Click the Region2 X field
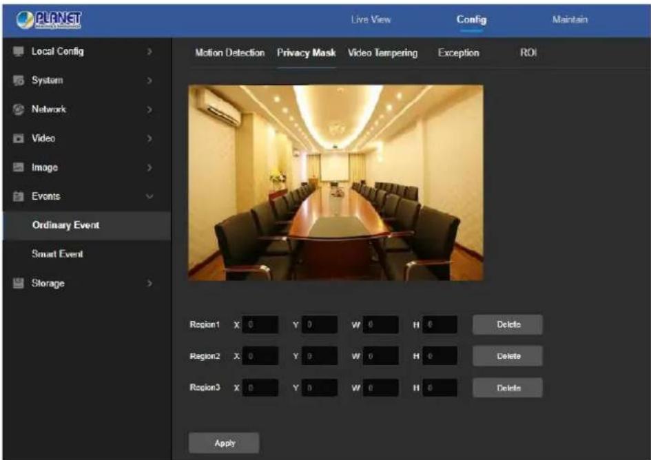 [x=260, y=356]
